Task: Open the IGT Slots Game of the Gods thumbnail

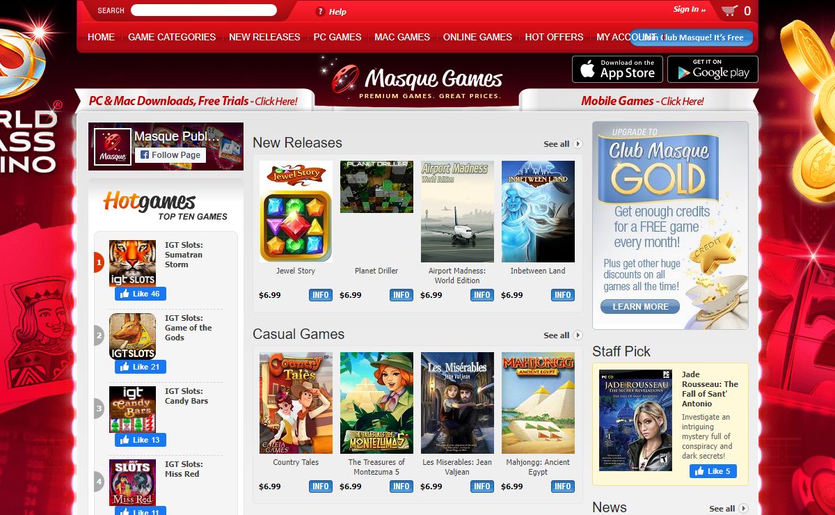Action: (132, 336)
